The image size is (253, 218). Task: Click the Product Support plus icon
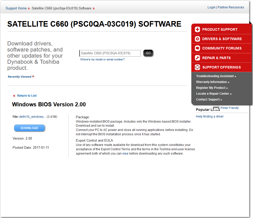tap(197, 29)
